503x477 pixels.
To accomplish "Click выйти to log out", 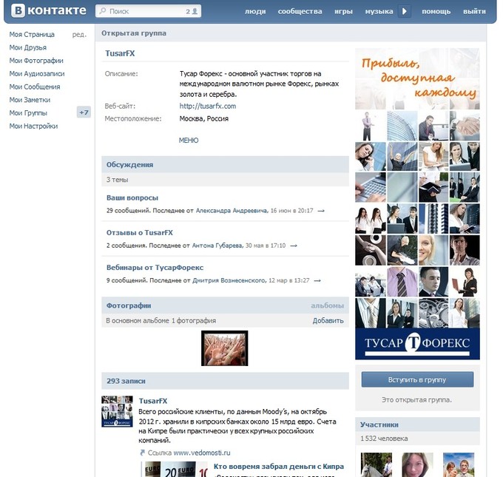I will (474, 12).
